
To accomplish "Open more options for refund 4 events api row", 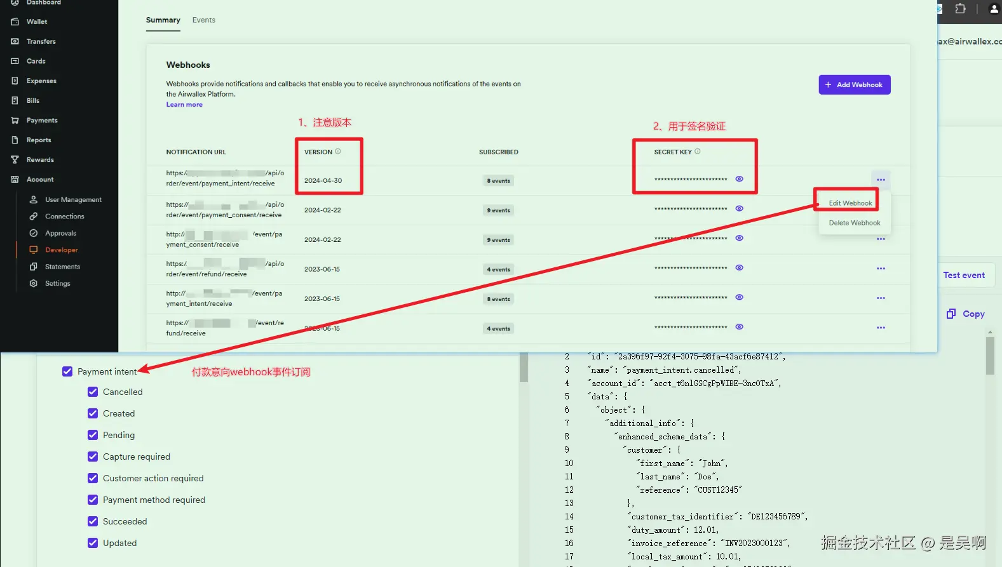I will 881,269.
